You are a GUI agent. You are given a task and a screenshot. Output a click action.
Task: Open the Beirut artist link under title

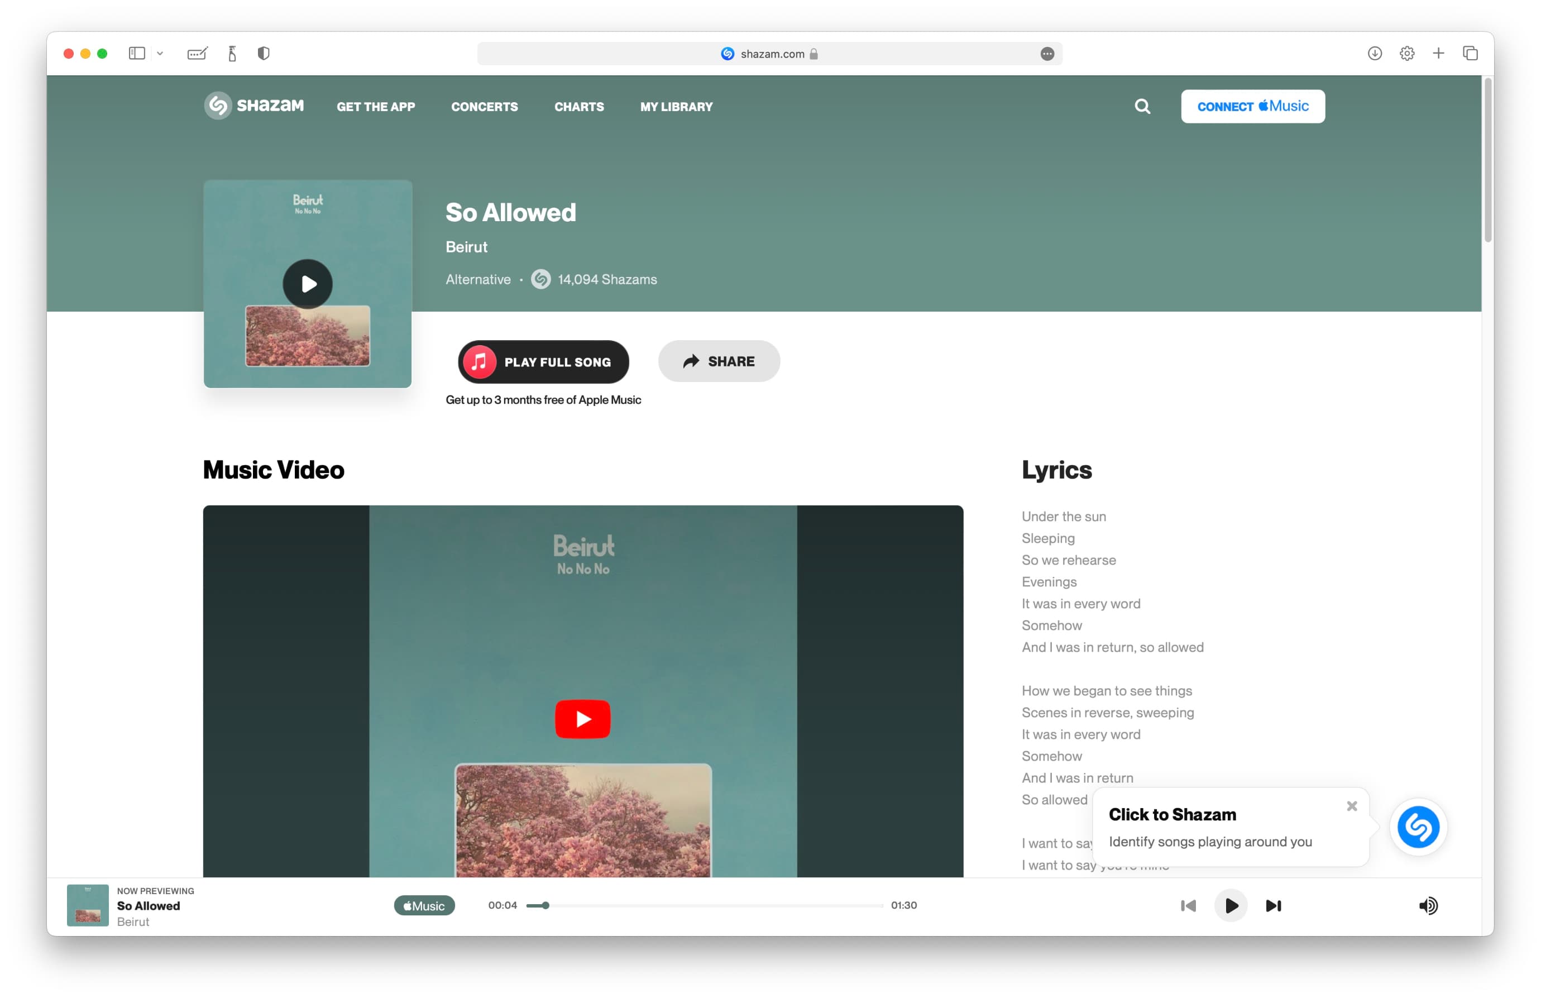click(x=466, y=247)
